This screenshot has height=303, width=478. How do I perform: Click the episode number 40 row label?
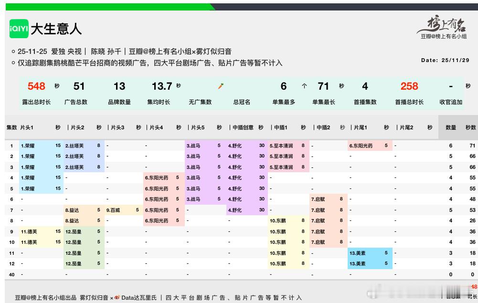11,275
